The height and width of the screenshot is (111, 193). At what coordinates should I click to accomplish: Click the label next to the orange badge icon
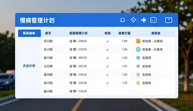[152, 41]
